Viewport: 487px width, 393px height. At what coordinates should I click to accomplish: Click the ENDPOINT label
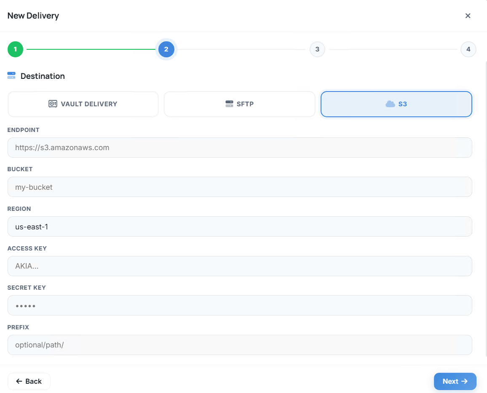click(x=23, y=130)
